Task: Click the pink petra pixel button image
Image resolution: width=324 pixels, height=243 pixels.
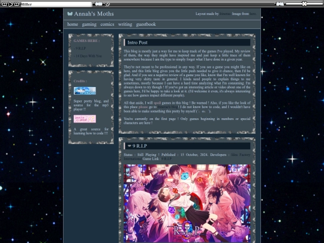Action: point(85,119)
